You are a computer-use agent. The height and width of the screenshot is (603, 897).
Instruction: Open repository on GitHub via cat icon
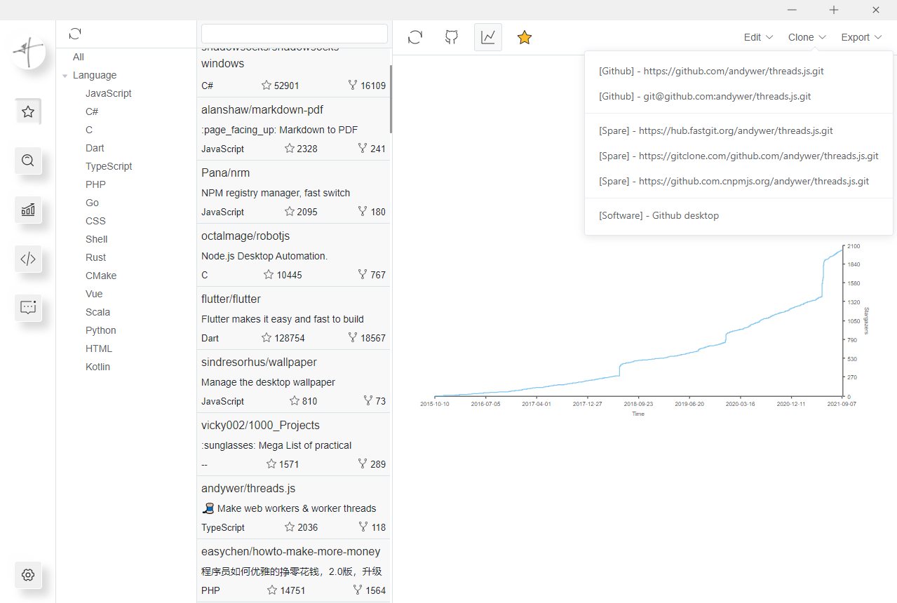(452, 37)
